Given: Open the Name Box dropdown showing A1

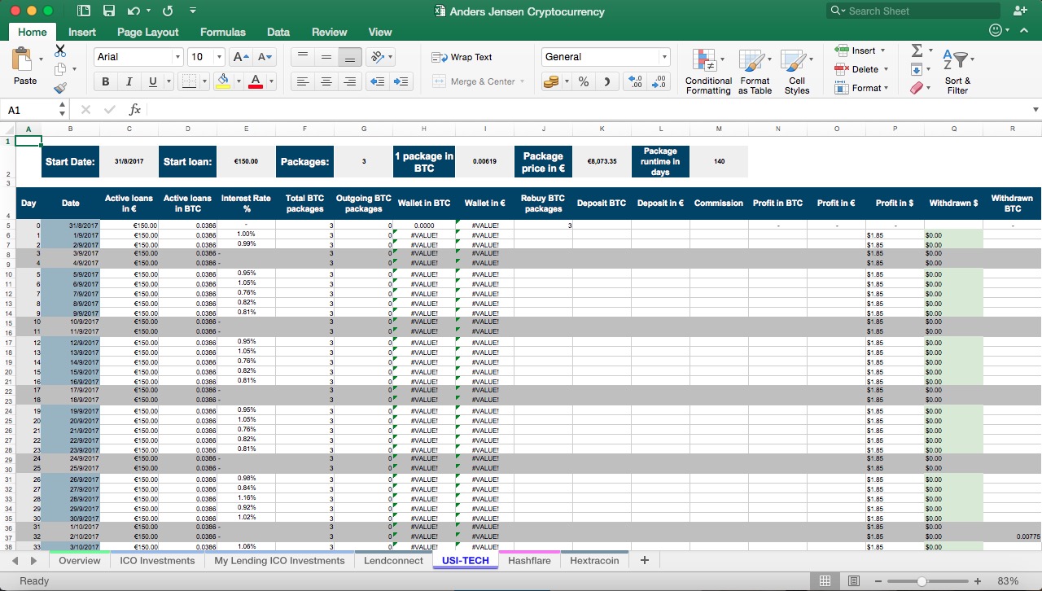Looking at the screenshot, I should pos(63,109).
